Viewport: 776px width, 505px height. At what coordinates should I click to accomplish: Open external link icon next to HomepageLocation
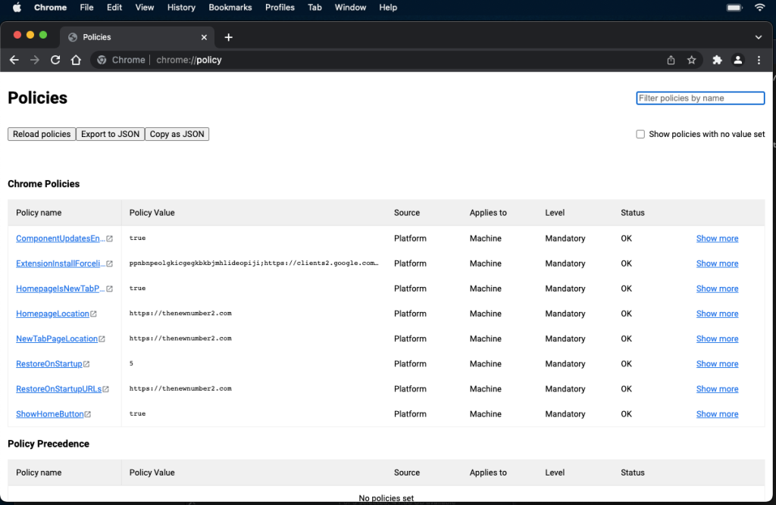[93, 314]
